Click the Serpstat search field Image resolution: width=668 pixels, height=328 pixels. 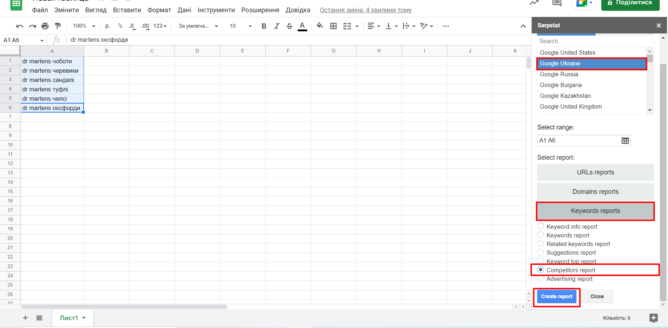coord(595,41)
